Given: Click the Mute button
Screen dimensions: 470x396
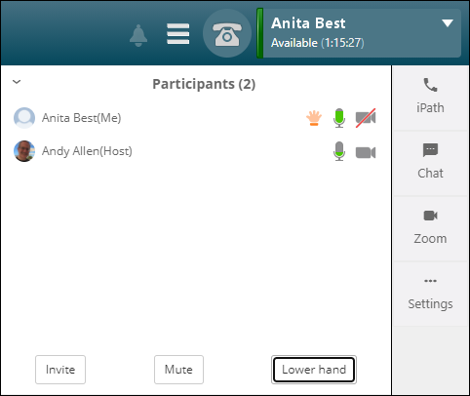Looking at the screenshot, I should [x=178, y=370].
